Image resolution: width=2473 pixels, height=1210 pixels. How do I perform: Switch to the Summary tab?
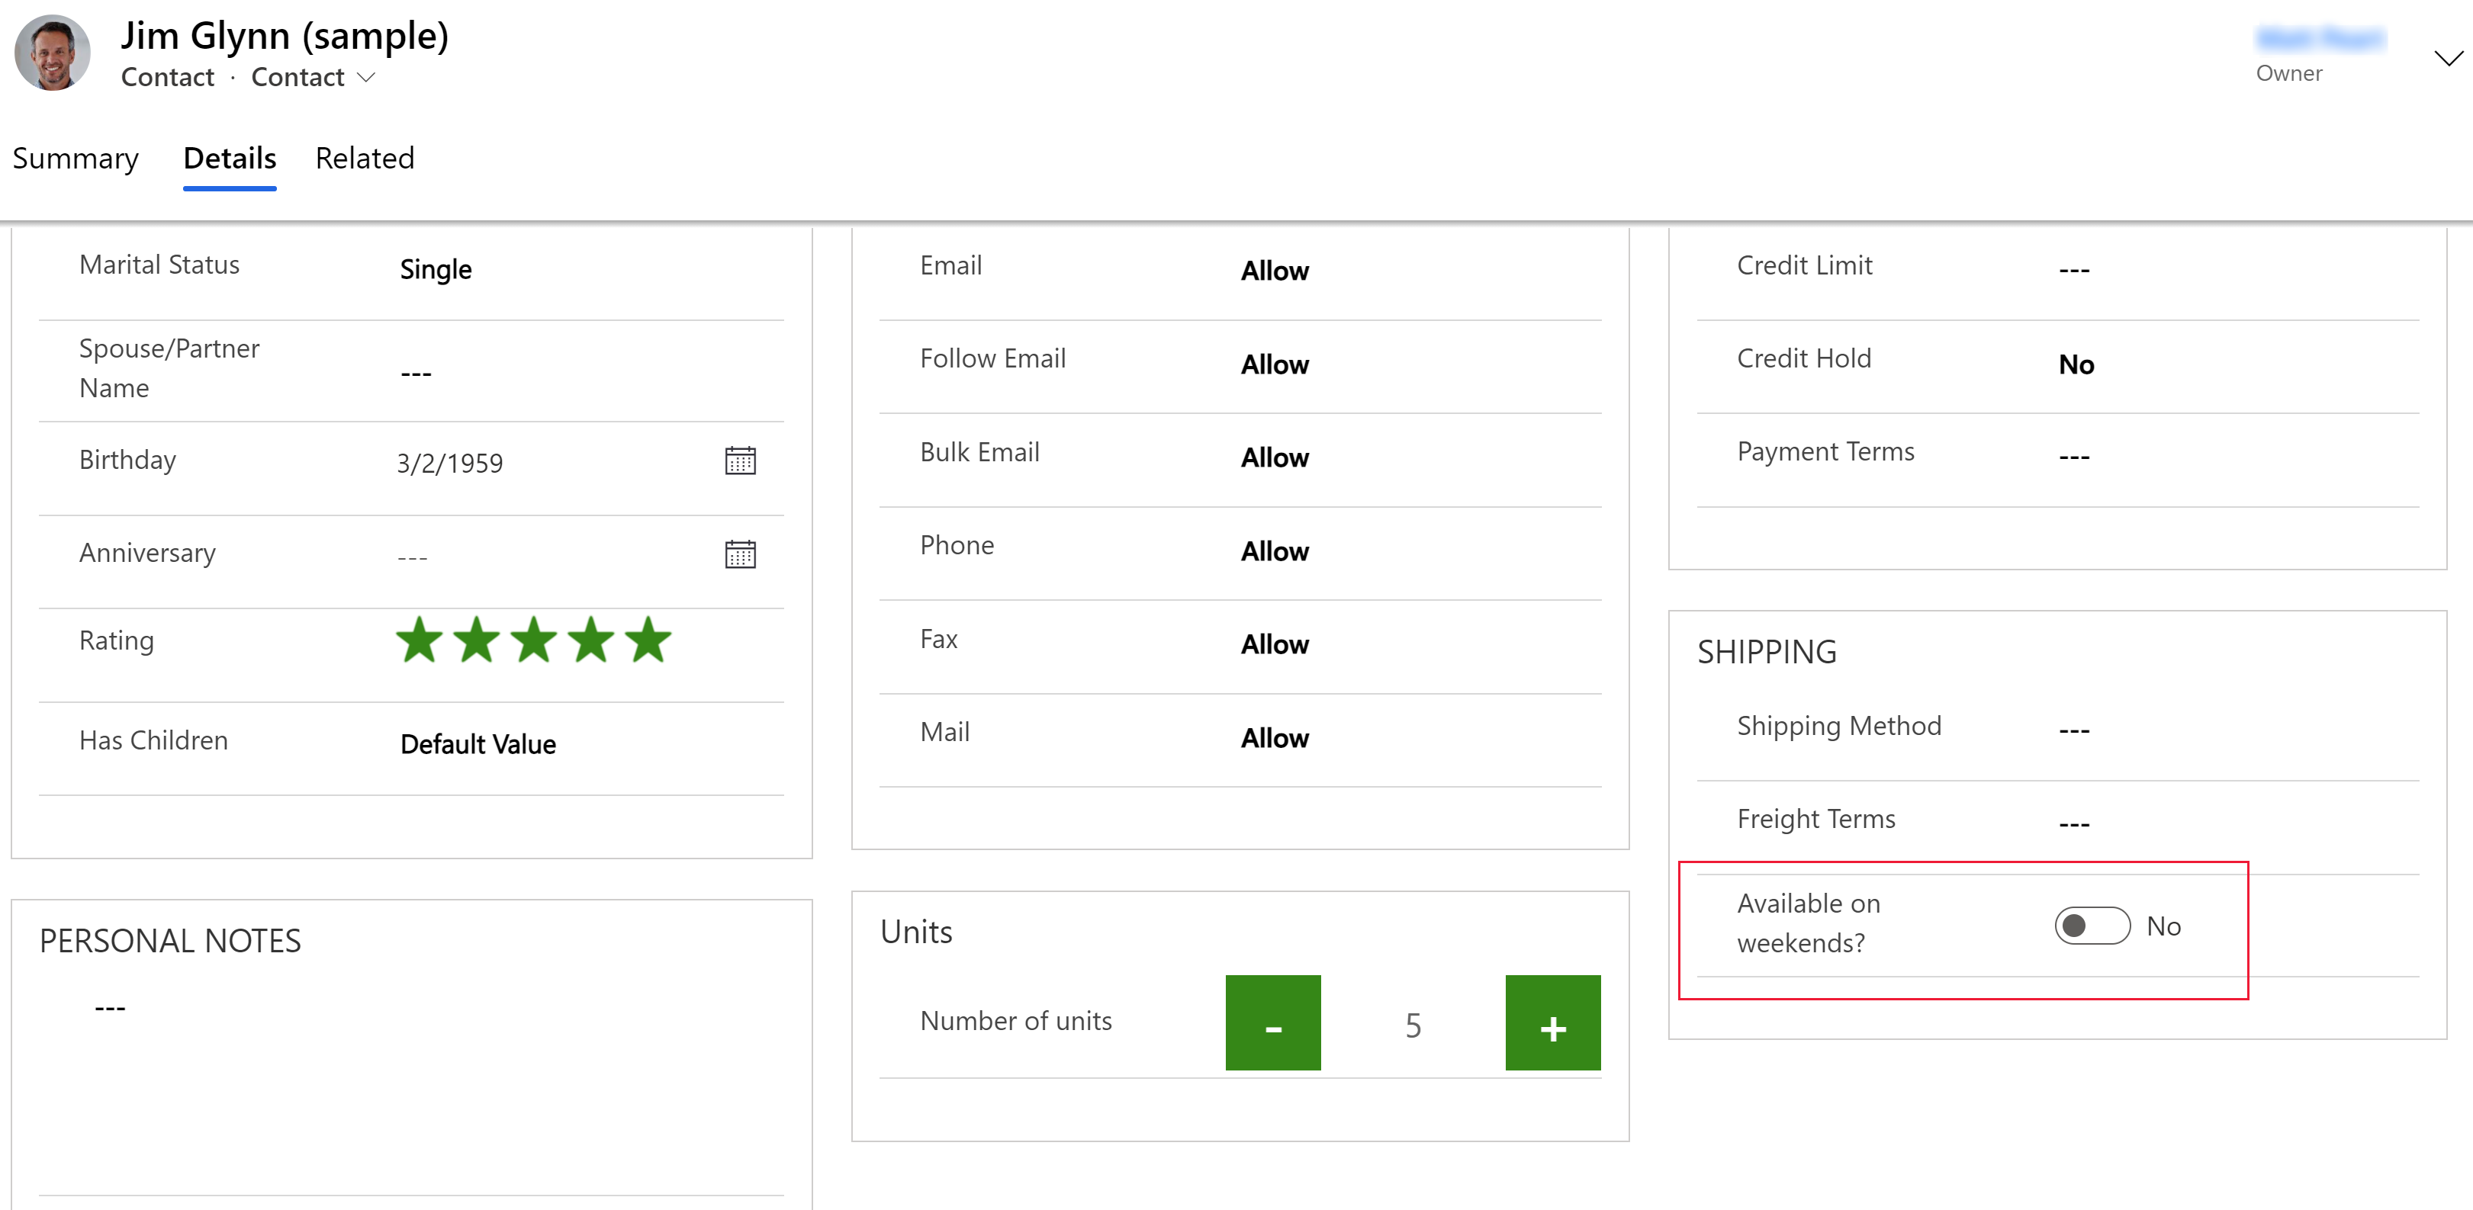[x=76, y=158]
